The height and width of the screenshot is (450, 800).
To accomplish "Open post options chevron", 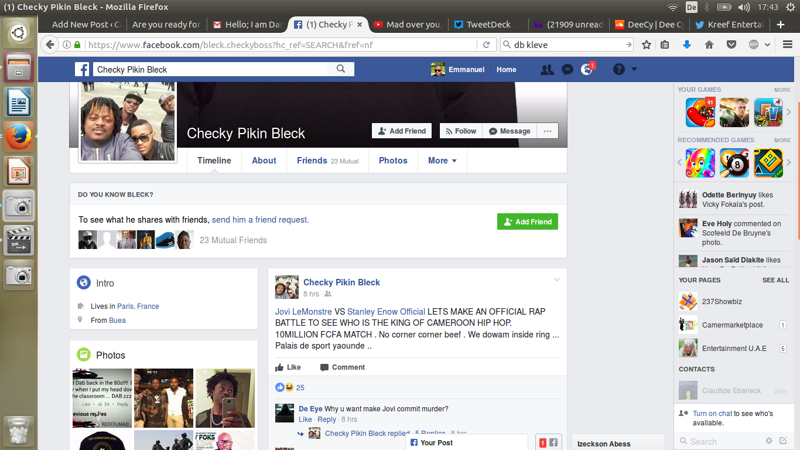I will [x=557, y=280].
